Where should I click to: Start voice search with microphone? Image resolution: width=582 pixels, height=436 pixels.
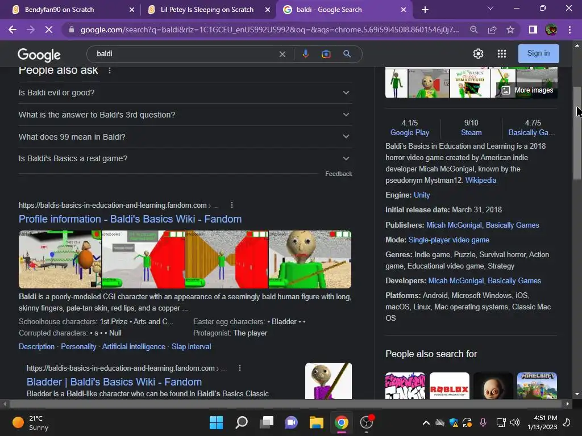[x=305, y=54]
